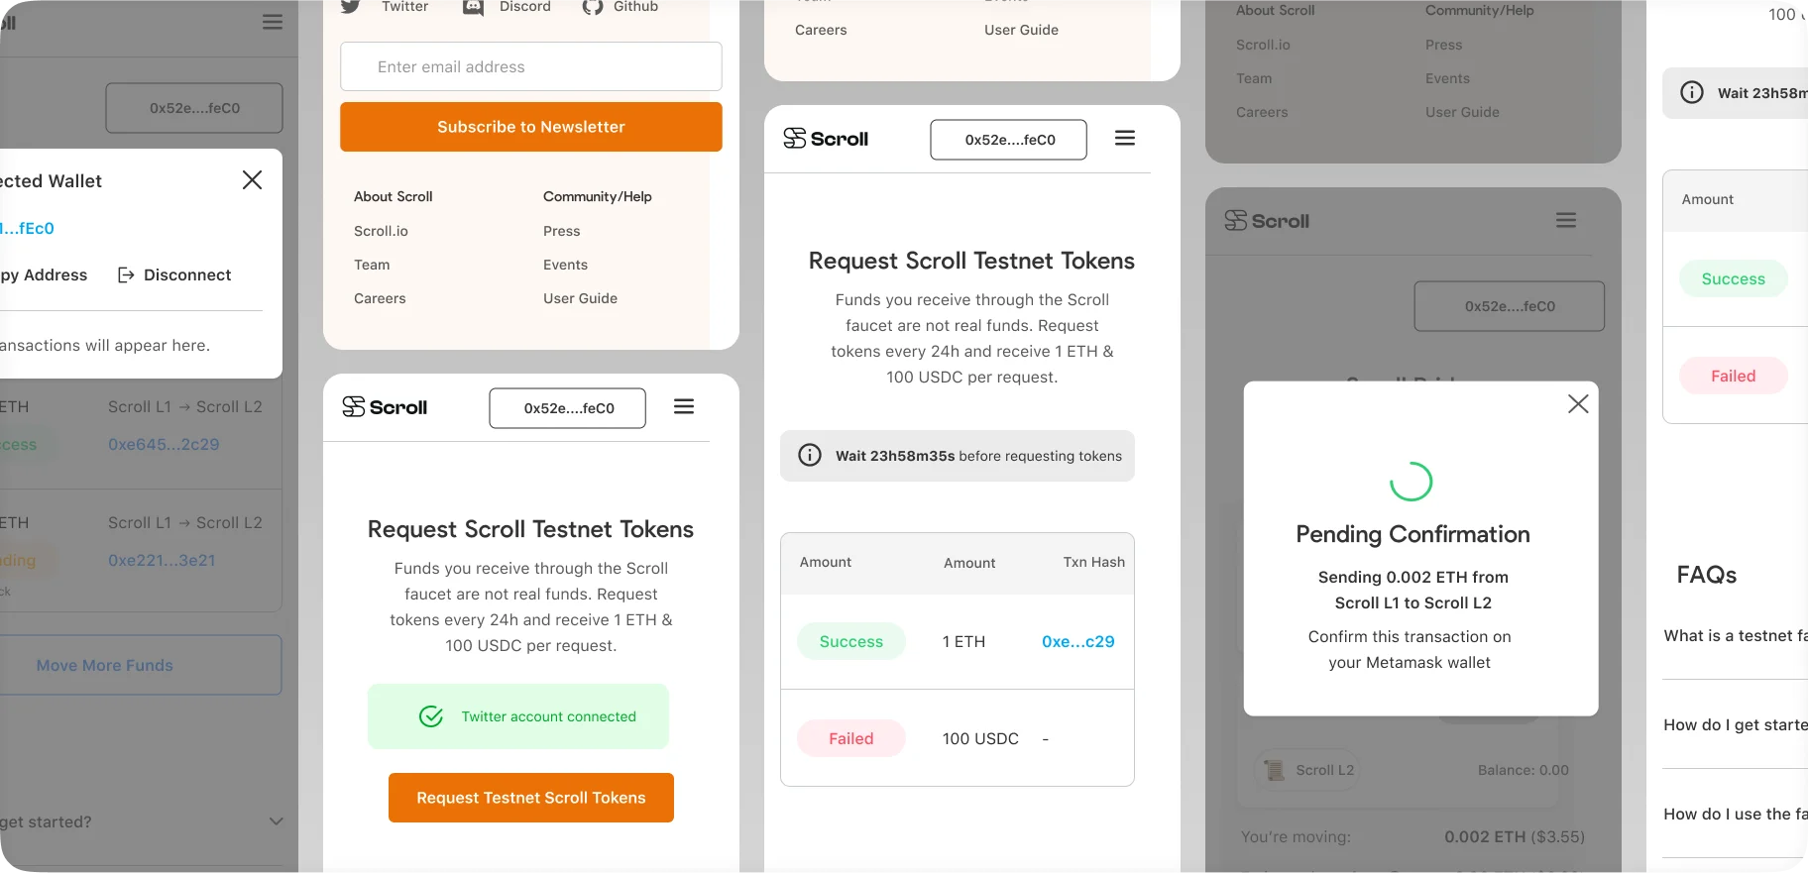Focus the Enter email address field

point(530,66)
